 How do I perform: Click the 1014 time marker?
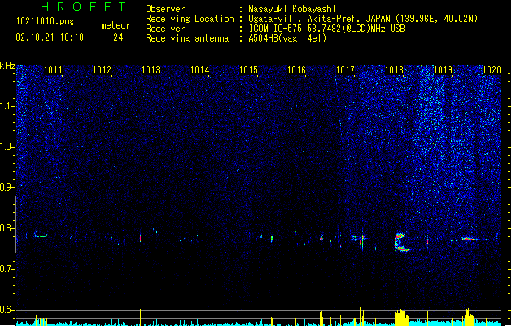click(x=199, y=70)
